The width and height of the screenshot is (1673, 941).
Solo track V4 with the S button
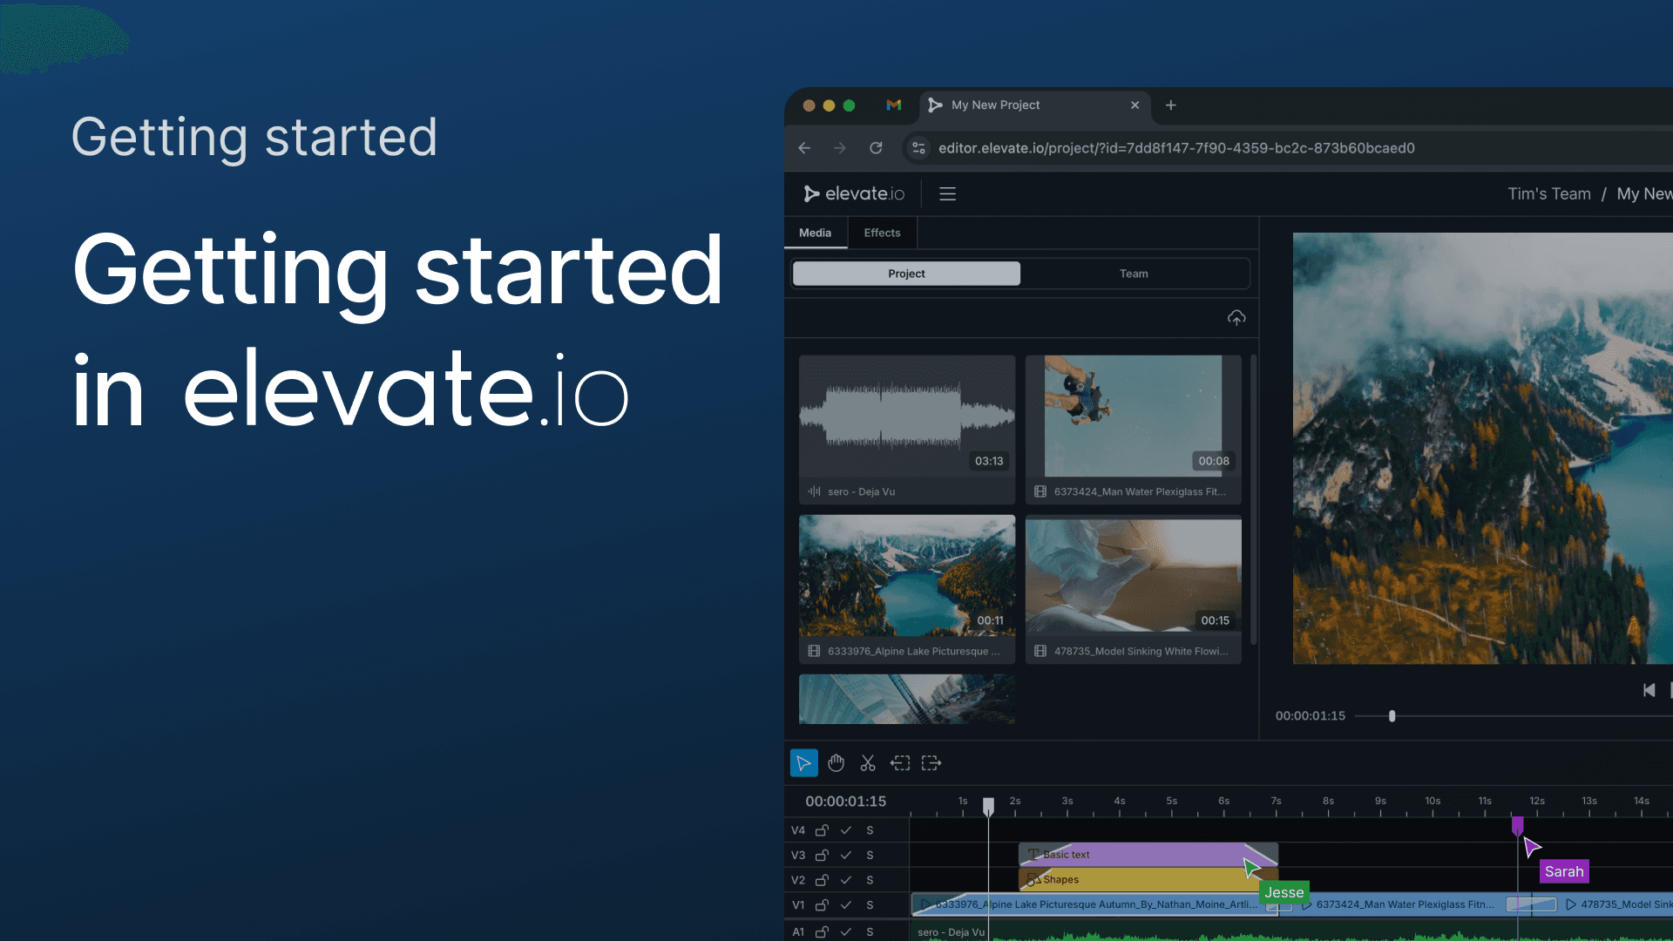870,830
